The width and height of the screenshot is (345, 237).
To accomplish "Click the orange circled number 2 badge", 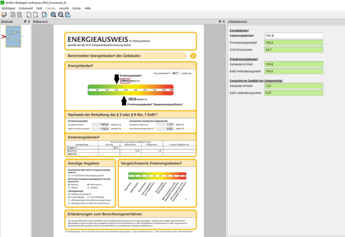I will point(193,56).
